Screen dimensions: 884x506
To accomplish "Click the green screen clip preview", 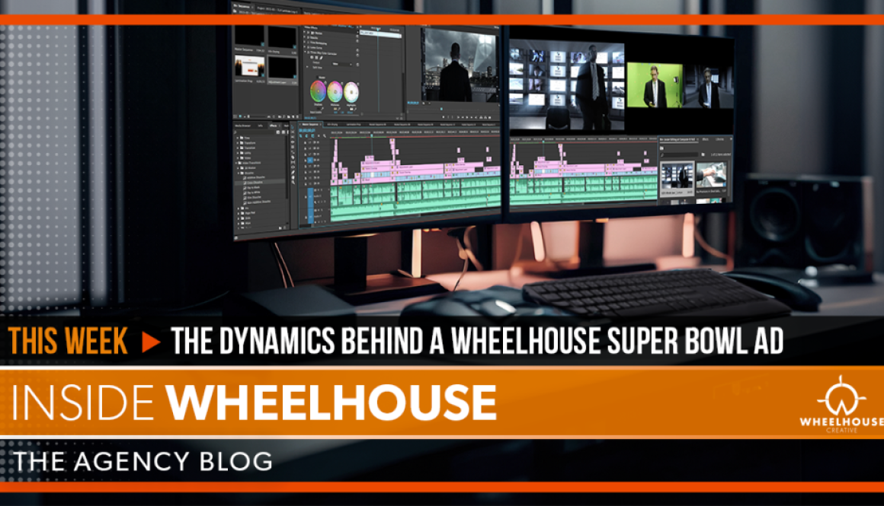I will point(653,84).
